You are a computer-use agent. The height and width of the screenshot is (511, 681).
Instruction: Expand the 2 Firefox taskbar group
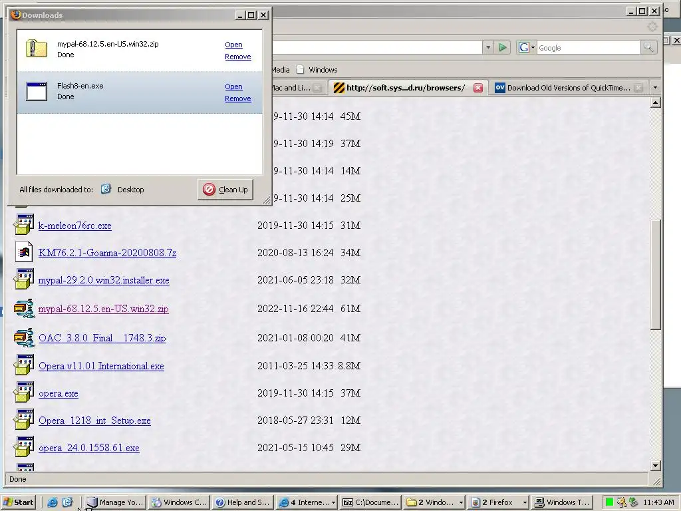click(x=498, y=502)
